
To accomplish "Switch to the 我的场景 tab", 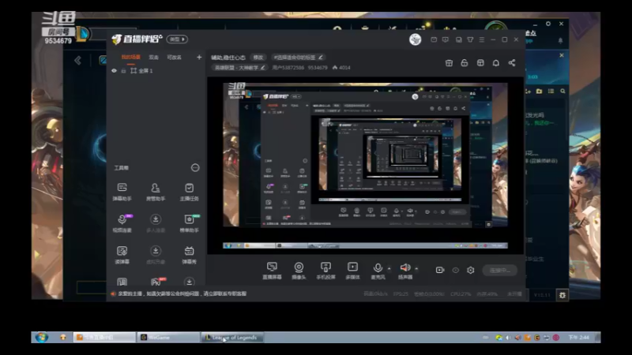I will [x=130, y=58].
